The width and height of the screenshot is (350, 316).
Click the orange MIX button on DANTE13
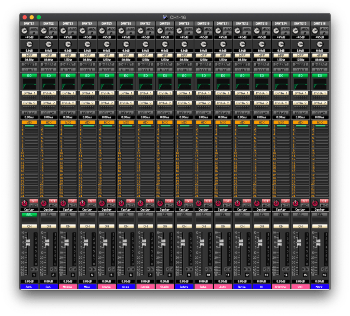(x=262, y=122)
